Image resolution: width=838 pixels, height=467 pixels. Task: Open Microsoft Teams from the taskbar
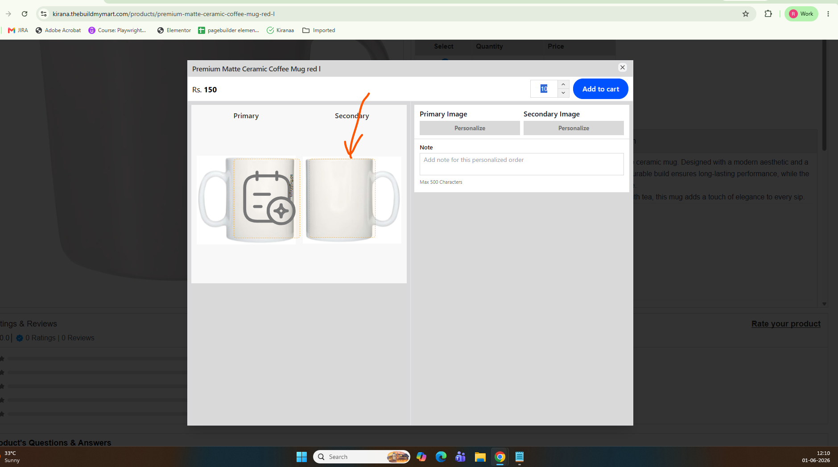pos(461,457)
